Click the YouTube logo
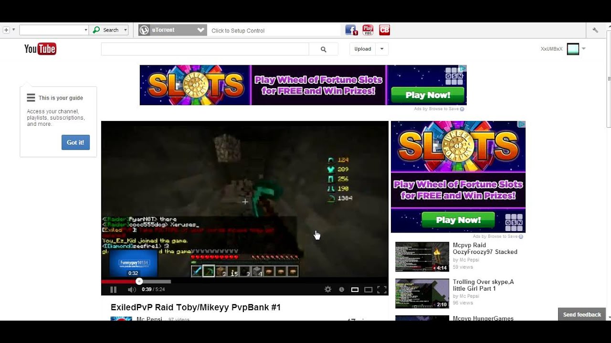The height and width of the screenshot is (343, 611). tap(40, 49)
